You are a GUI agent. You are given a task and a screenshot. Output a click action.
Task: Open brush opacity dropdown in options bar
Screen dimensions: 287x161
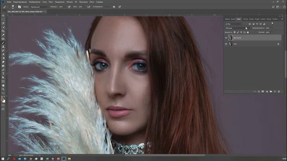pos(65,7)
